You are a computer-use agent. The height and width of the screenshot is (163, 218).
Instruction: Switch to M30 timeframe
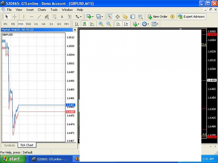[28, 24]
